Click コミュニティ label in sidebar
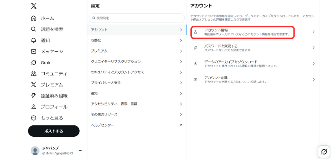The height and width of the screenshot is (159, 331). (x=54, y=74)
